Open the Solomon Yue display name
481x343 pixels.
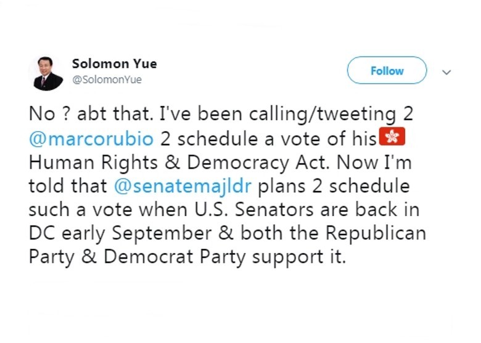(114, 63)
